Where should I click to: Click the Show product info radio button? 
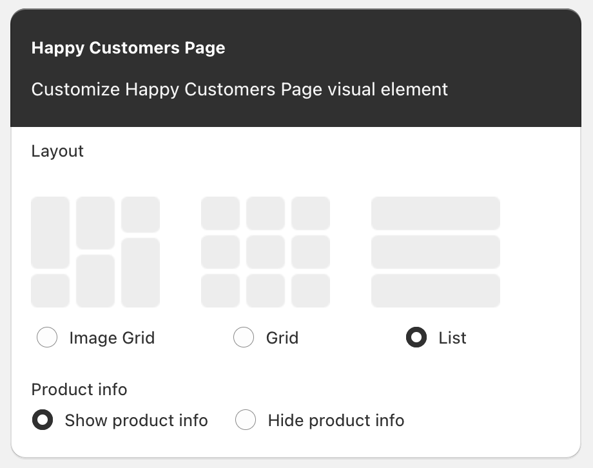[x=43, y=421]
